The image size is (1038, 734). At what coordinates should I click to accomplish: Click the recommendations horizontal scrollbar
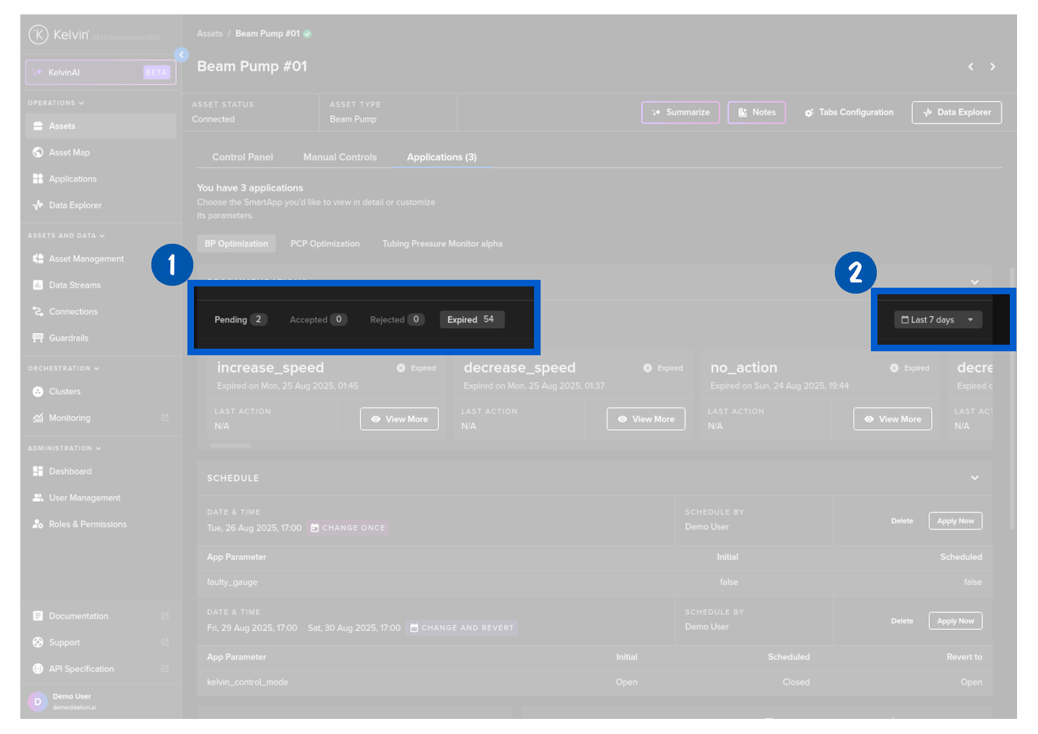click(230, 446)
